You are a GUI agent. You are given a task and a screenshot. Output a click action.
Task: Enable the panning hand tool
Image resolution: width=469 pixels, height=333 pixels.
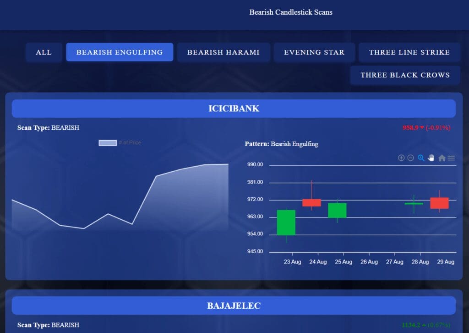click(x=431, y=158)
